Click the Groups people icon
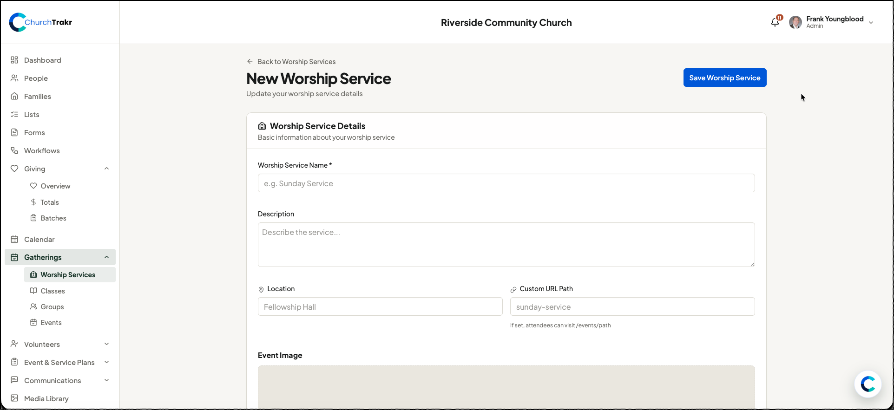894x410 pixels. (x=33, y=306)
